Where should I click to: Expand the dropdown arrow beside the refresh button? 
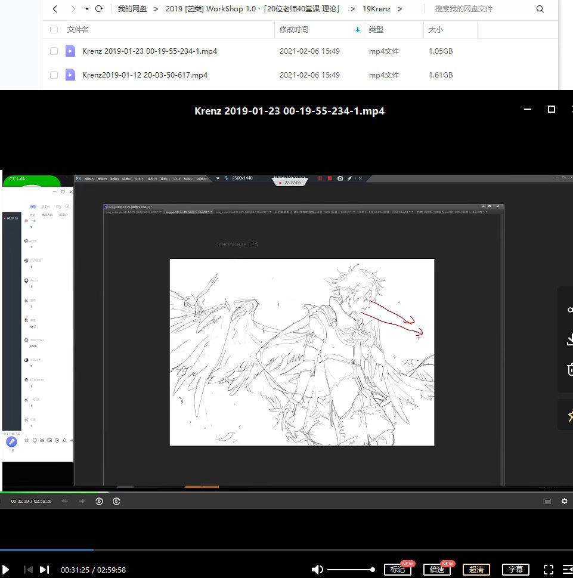[86, 9]
